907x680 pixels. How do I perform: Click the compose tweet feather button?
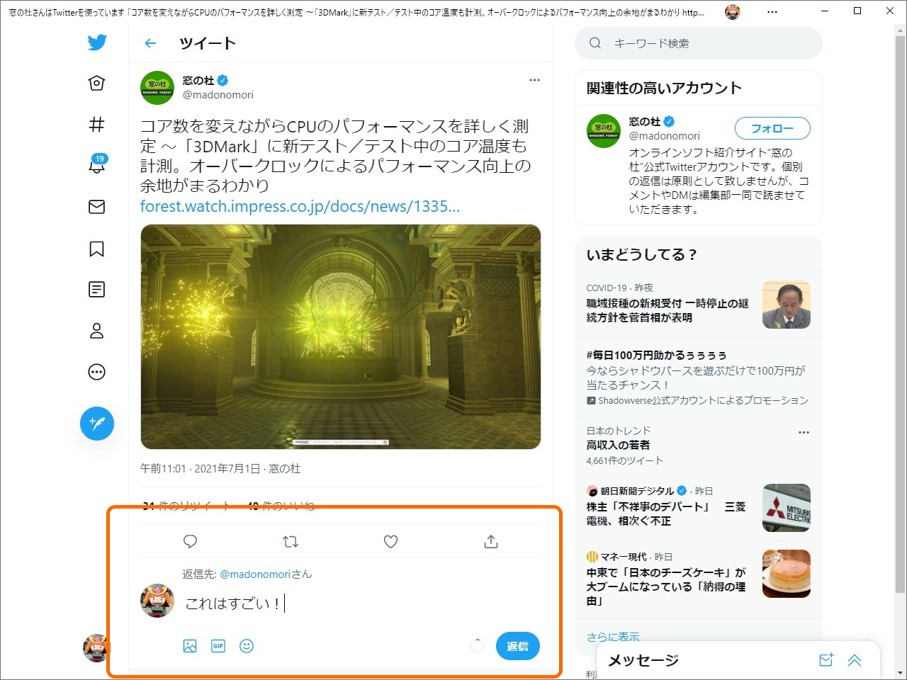pos(96,424)
